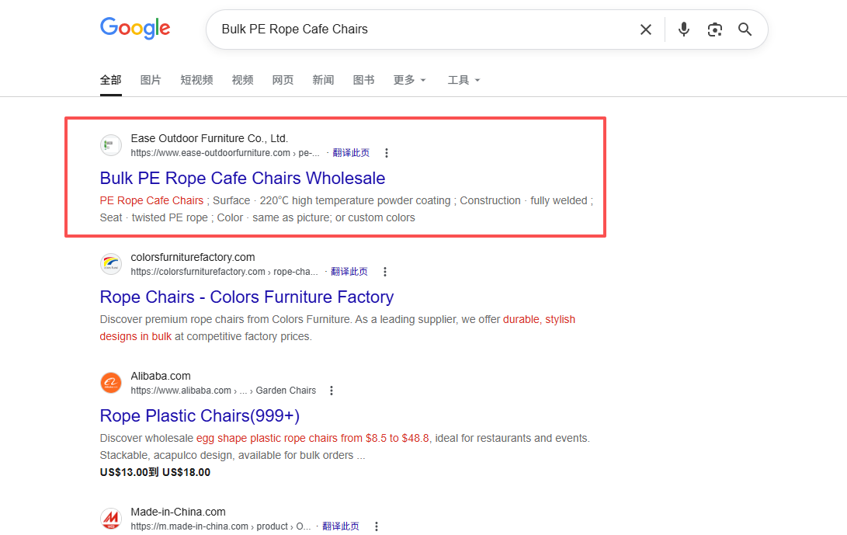Click Made-in-China.com site name
847x535 pixels.
[x=179, y=512]
